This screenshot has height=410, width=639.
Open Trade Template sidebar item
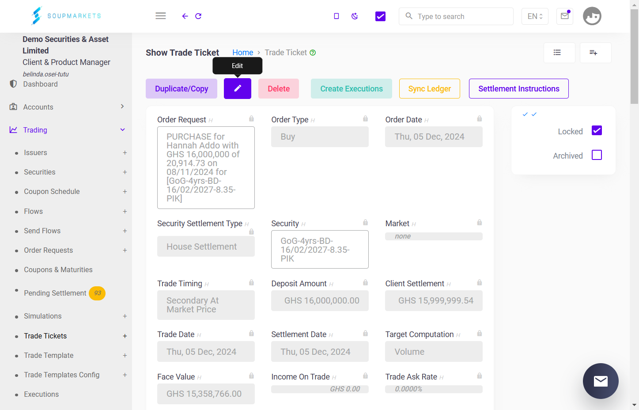pyautogui.click(x=49, y=355)
